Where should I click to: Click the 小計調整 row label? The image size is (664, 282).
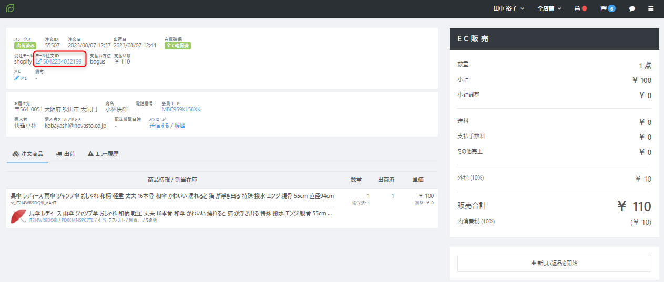468,95
